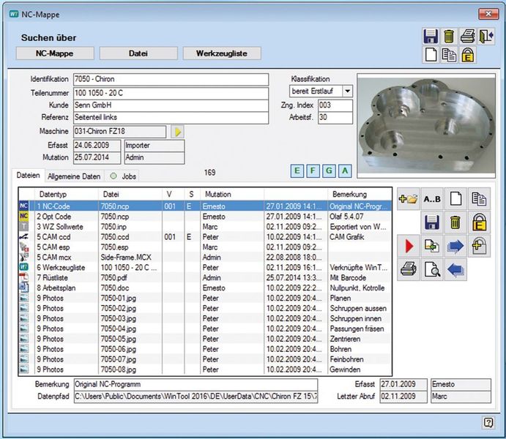Screen dimensions: 506x439
Task: Click the Werkzeugliste search button
Action: point(222,53)
